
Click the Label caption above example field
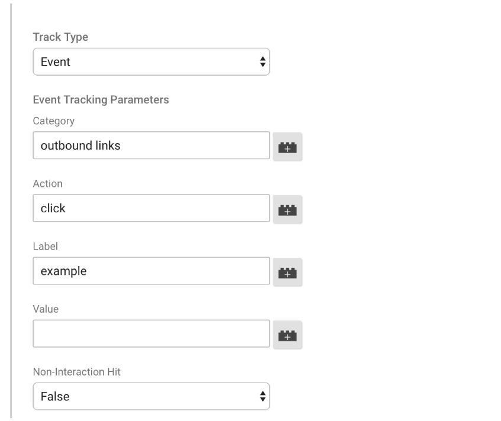46,247
